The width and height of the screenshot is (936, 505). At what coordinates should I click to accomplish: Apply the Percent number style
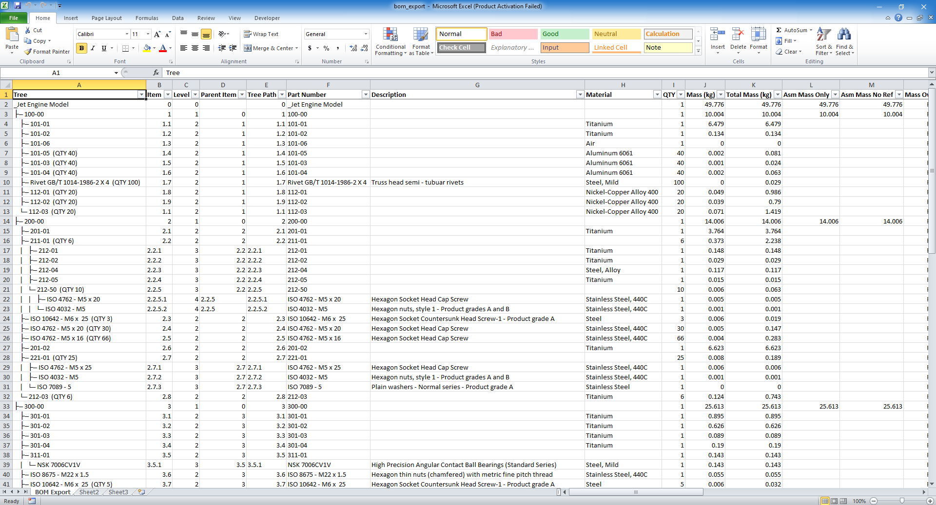pyautogui.click(x=326, y=48)
